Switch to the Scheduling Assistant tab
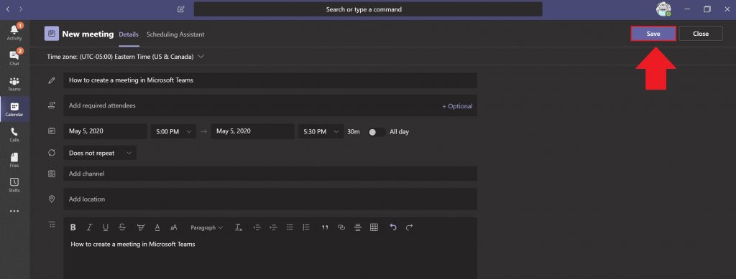This screenshot has width=736, height=279. (x=175, y=34)
